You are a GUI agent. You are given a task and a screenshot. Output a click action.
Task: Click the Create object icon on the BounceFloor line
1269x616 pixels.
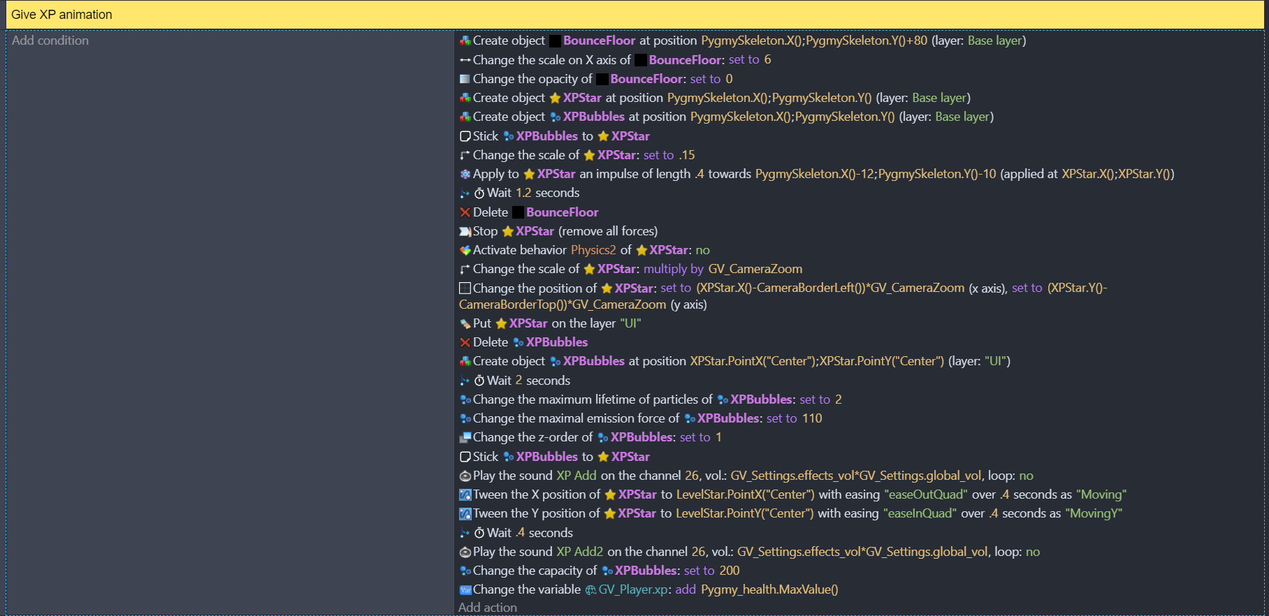coord(465,41)
